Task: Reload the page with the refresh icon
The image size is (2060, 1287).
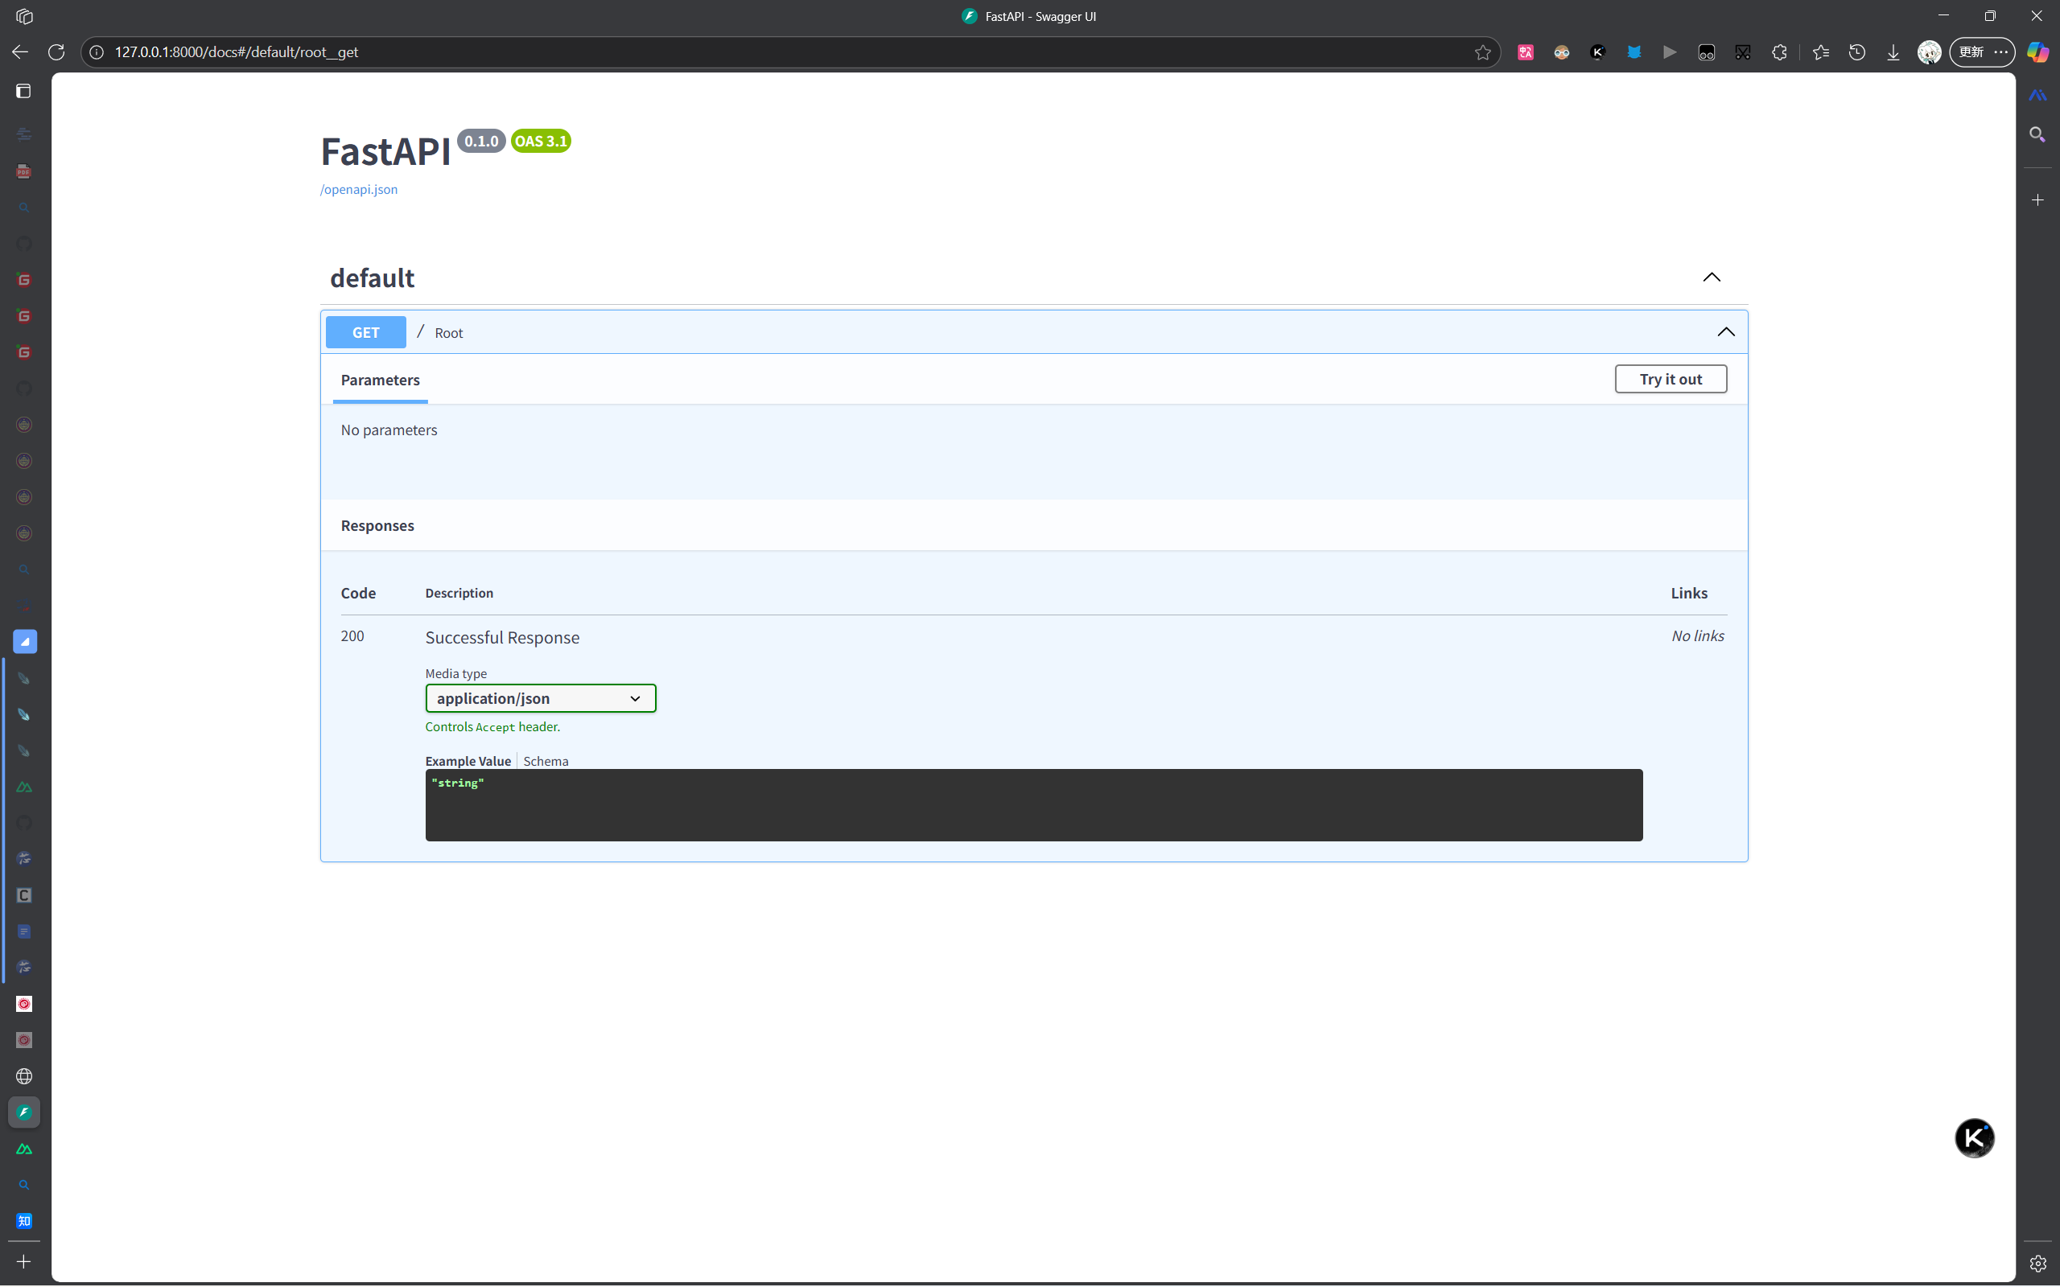Action: tap(57, 52)
